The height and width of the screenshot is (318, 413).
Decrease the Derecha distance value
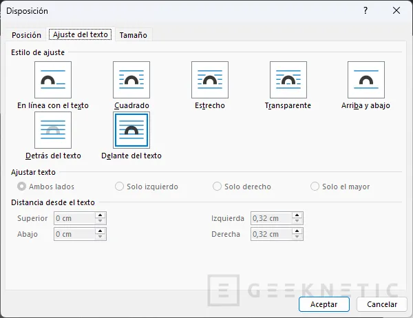(297, 237)
